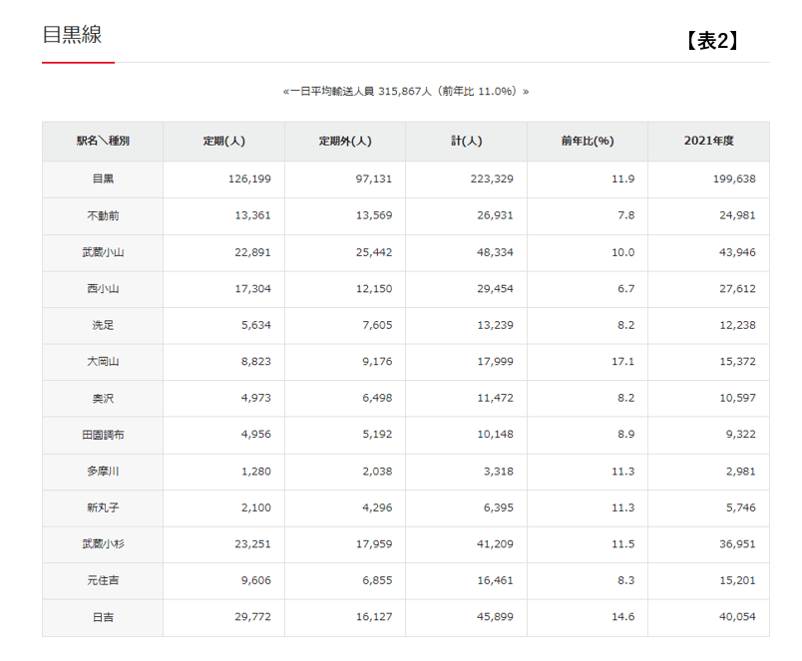Select the 目黒 station row name
Image resolution: width=802 pixels, height=661 pixels.
click(103, 179)
